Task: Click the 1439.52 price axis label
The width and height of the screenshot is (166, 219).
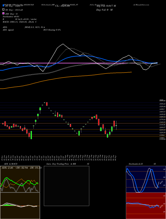Action: tap(163, 114)
